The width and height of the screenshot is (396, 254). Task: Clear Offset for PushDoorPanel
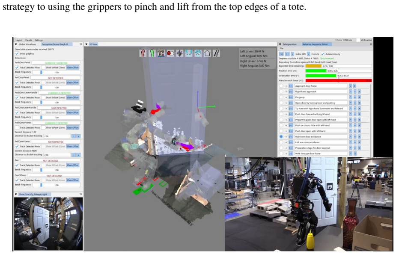pyautogui.click(x=73, y=68)
